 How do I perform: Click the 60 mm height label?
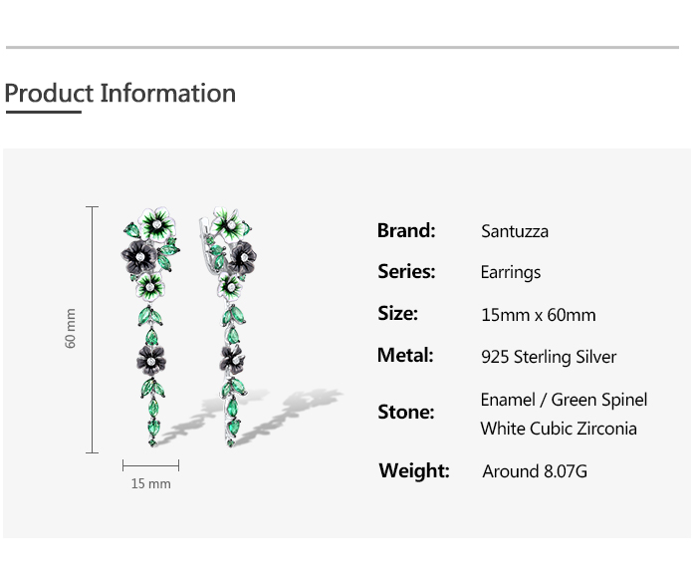[71, 328]
